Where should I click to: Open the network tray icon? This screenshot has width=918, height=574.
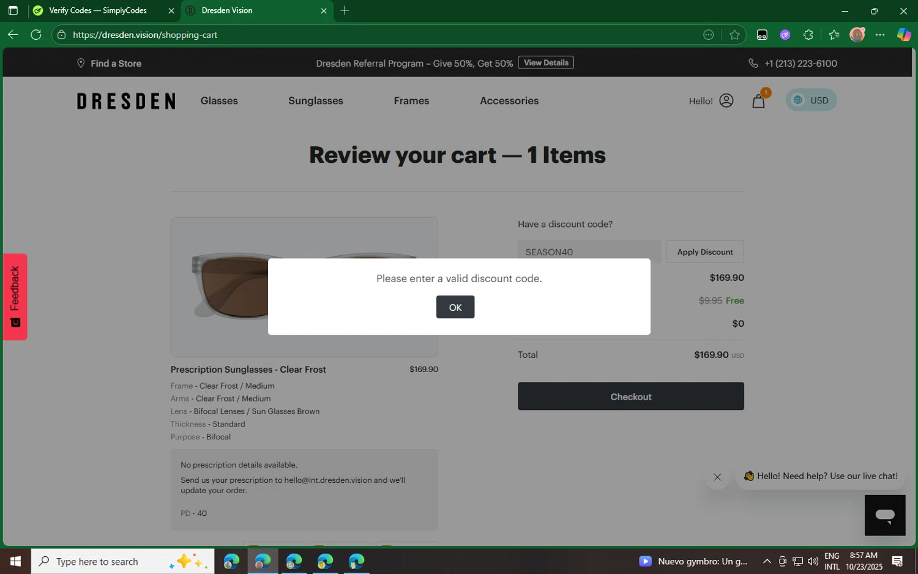coord(797,561)
